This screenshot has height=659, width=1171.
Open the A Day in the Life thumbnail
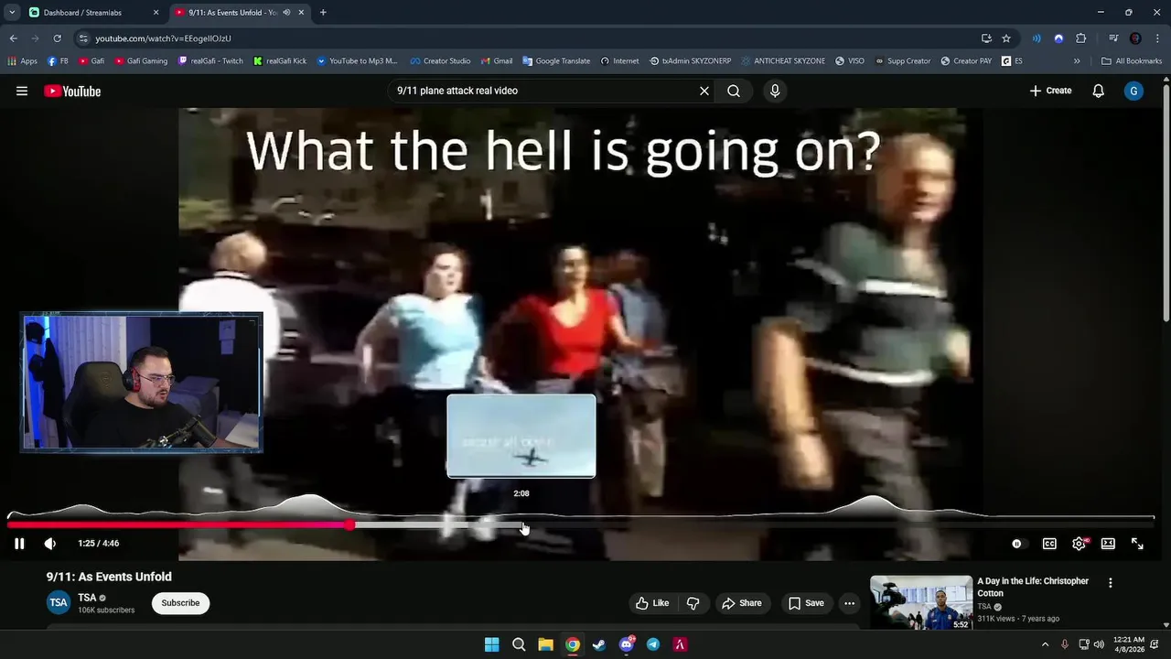(921, 602)
